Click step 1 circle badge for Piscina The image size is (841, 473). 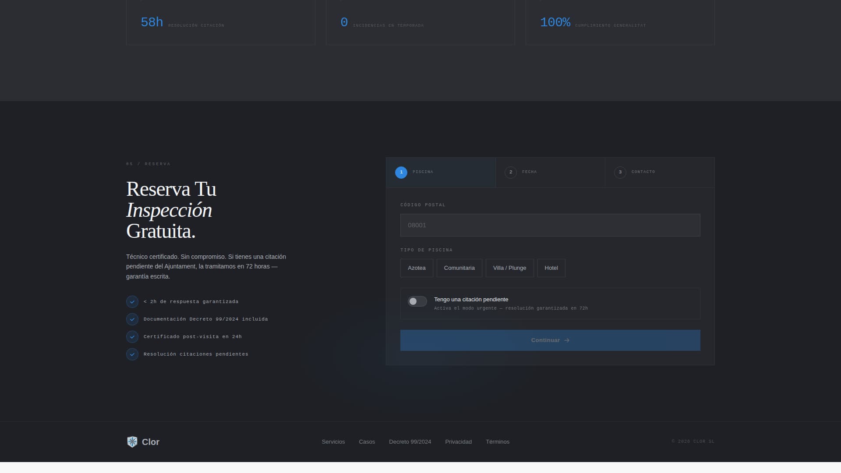[401, 173]
